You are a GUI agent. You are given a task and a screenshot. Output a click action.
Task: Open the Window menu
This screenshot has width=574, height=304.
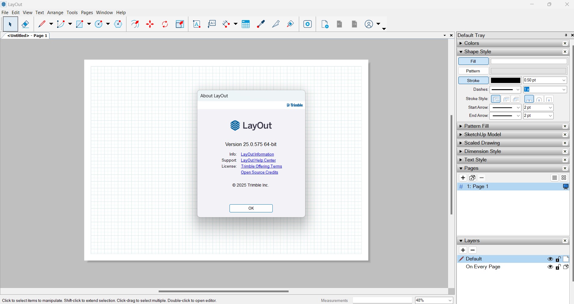(105, 13)
